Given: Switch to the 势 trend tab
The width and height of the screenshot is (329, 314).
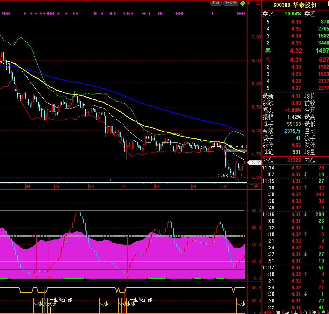Looking at the screenshot, I should pyautogui.click(x=287, y=312).
